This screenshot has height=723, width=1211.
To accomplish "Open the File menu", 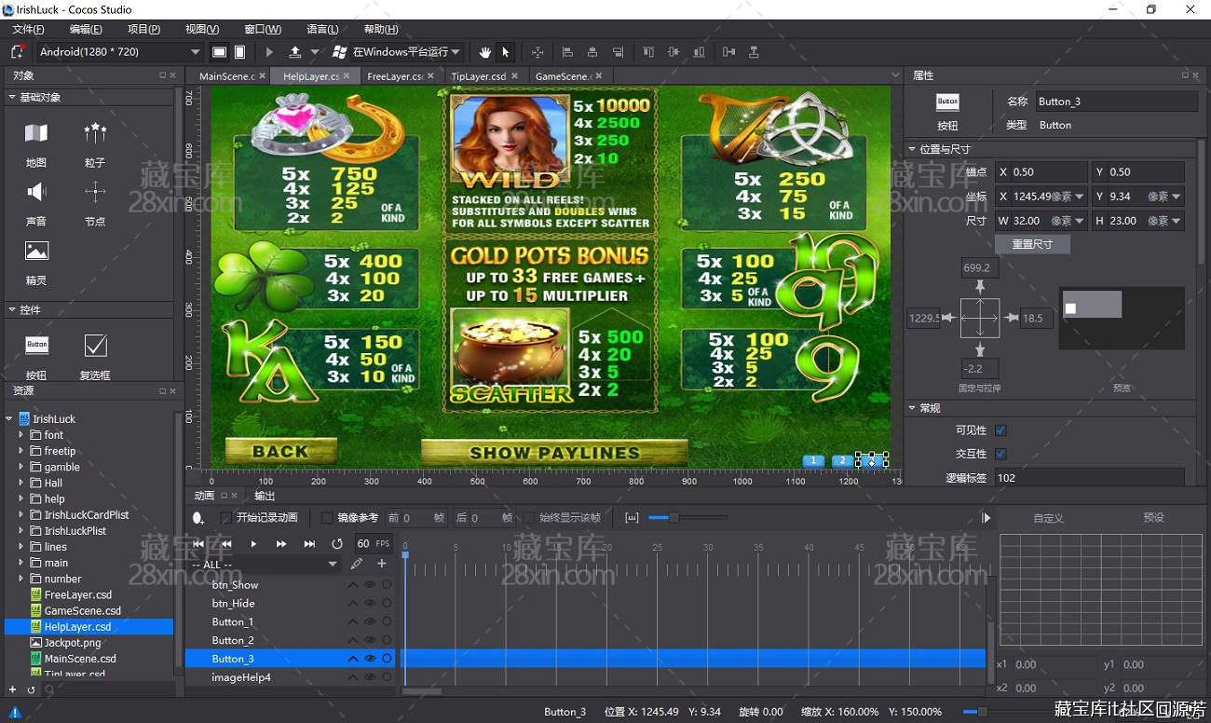I will pyautogui.click(x=28, y=30).
